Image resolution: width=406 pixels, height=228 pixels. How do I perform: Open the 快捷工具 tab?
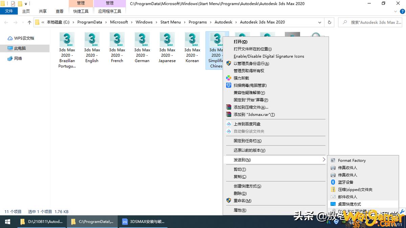pyautogui.click(x=81, y=11)
